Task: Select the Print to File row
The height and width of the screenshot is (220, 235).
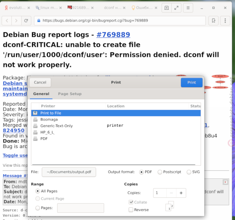Action: pyautogui.click(x=116, y=113)
